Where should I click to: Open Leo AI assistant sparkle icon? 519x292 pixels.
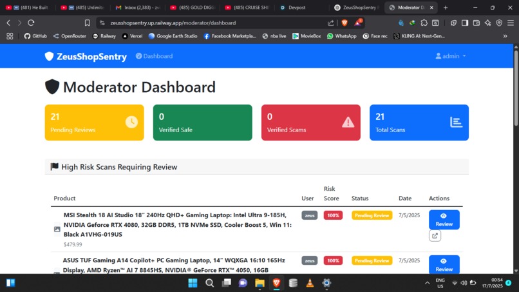(x=487, y=23)
